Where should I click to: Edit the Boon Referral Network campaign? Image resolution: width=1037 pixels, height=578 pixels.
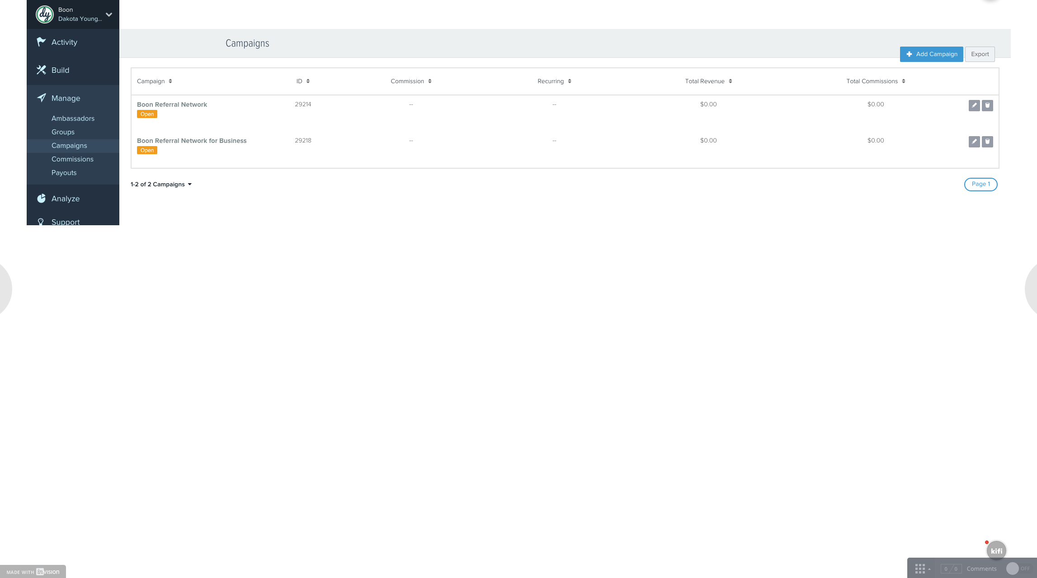click(974, 105)
